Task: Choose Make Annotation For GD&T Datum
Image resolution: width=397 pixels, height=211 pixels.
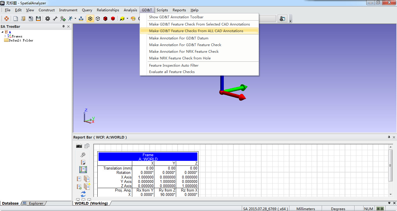Action: click(199, 38)
